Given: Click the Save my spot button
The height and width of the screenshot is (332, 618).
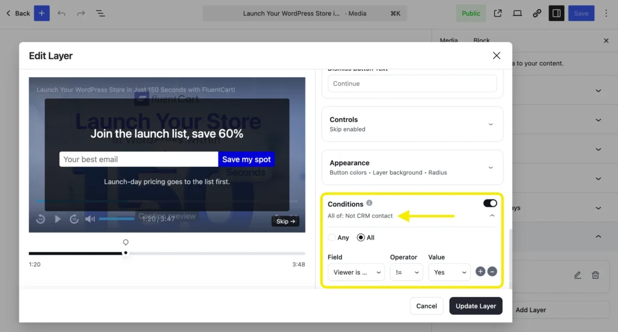Looking at the screenshot, I should 246,159.
